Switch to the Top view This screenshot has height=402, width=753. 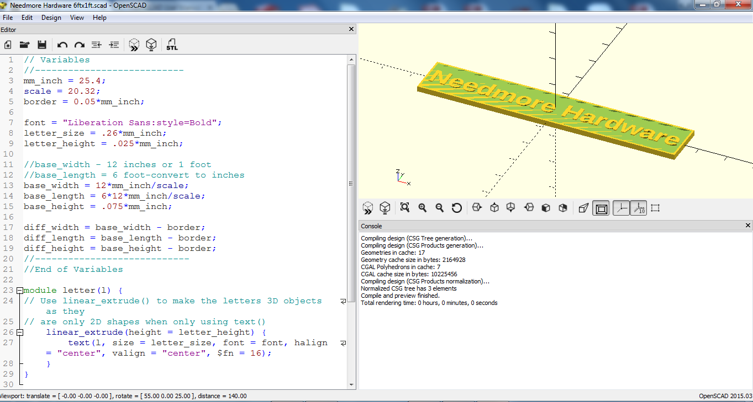click(494, 208)
